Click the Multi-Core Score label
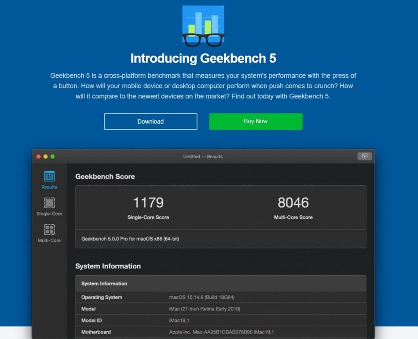 point(293,217)
